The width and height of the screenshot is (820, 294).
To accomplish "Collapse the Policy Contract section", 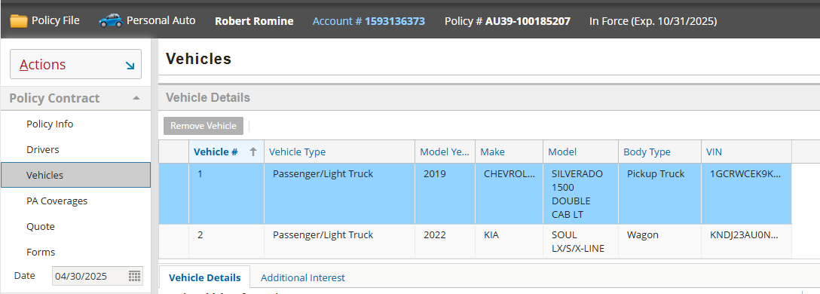I will pyautogui.click(x=136, y=98).
